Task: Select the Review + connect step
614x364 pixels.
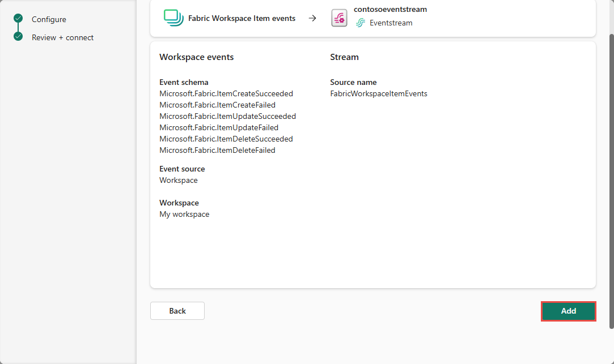Action: pyautogui.click(x=62, y=37)
